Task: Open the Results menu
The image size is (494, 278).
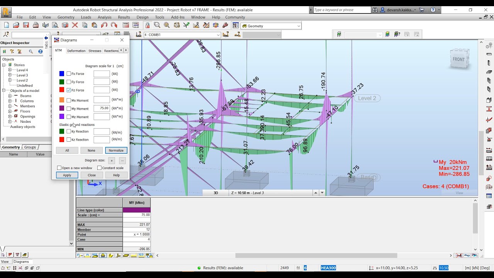Action: click(x=124, y=17)
